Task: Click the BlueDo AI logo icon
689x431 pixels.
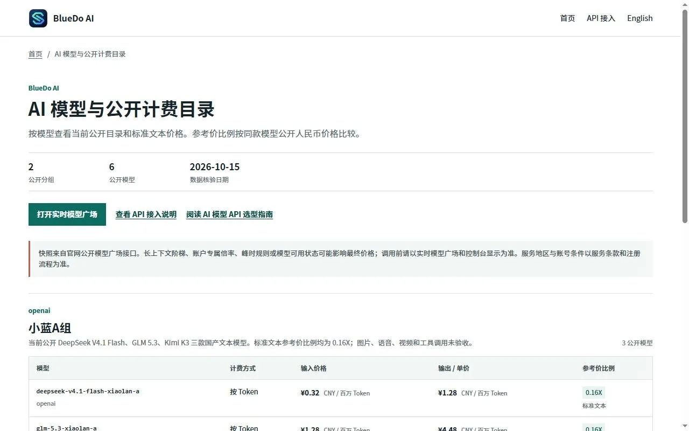Action: (x=38, y=18)
